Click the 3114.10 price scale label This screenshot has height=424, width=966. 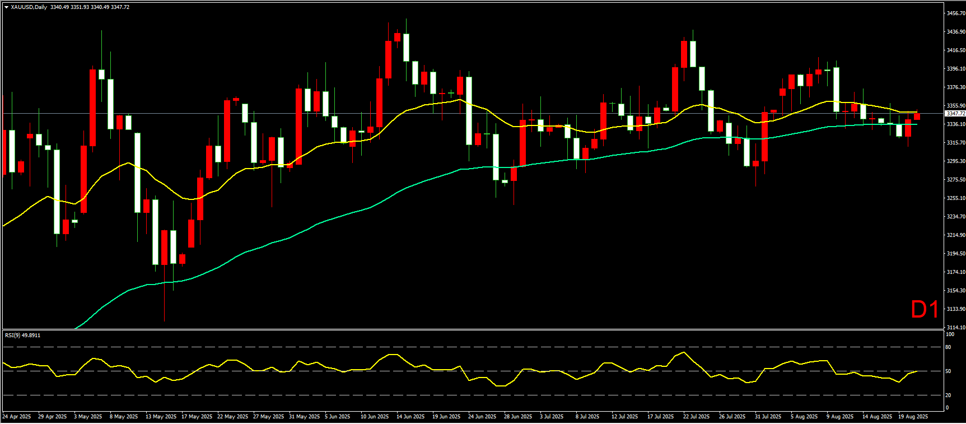(x=955, y=328)
